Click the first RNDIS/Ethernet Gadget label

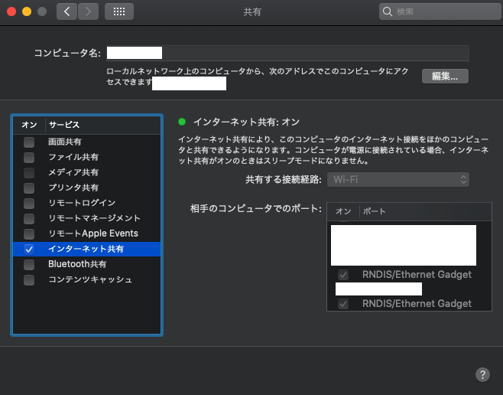coord(417,275)
